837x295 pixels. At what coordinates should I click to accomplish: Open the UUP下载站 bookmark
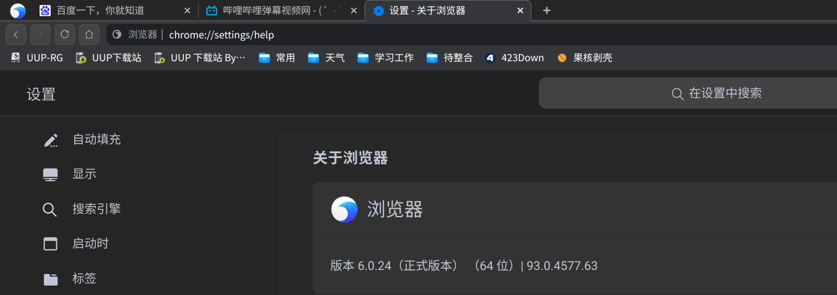[109, 58]
